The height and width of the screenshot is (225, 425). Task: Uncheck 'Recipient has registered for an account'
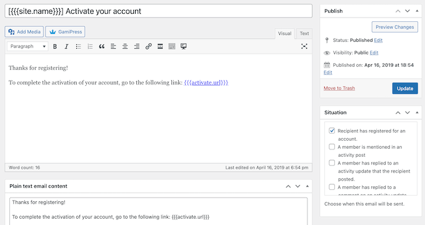(x=332, y=131)
